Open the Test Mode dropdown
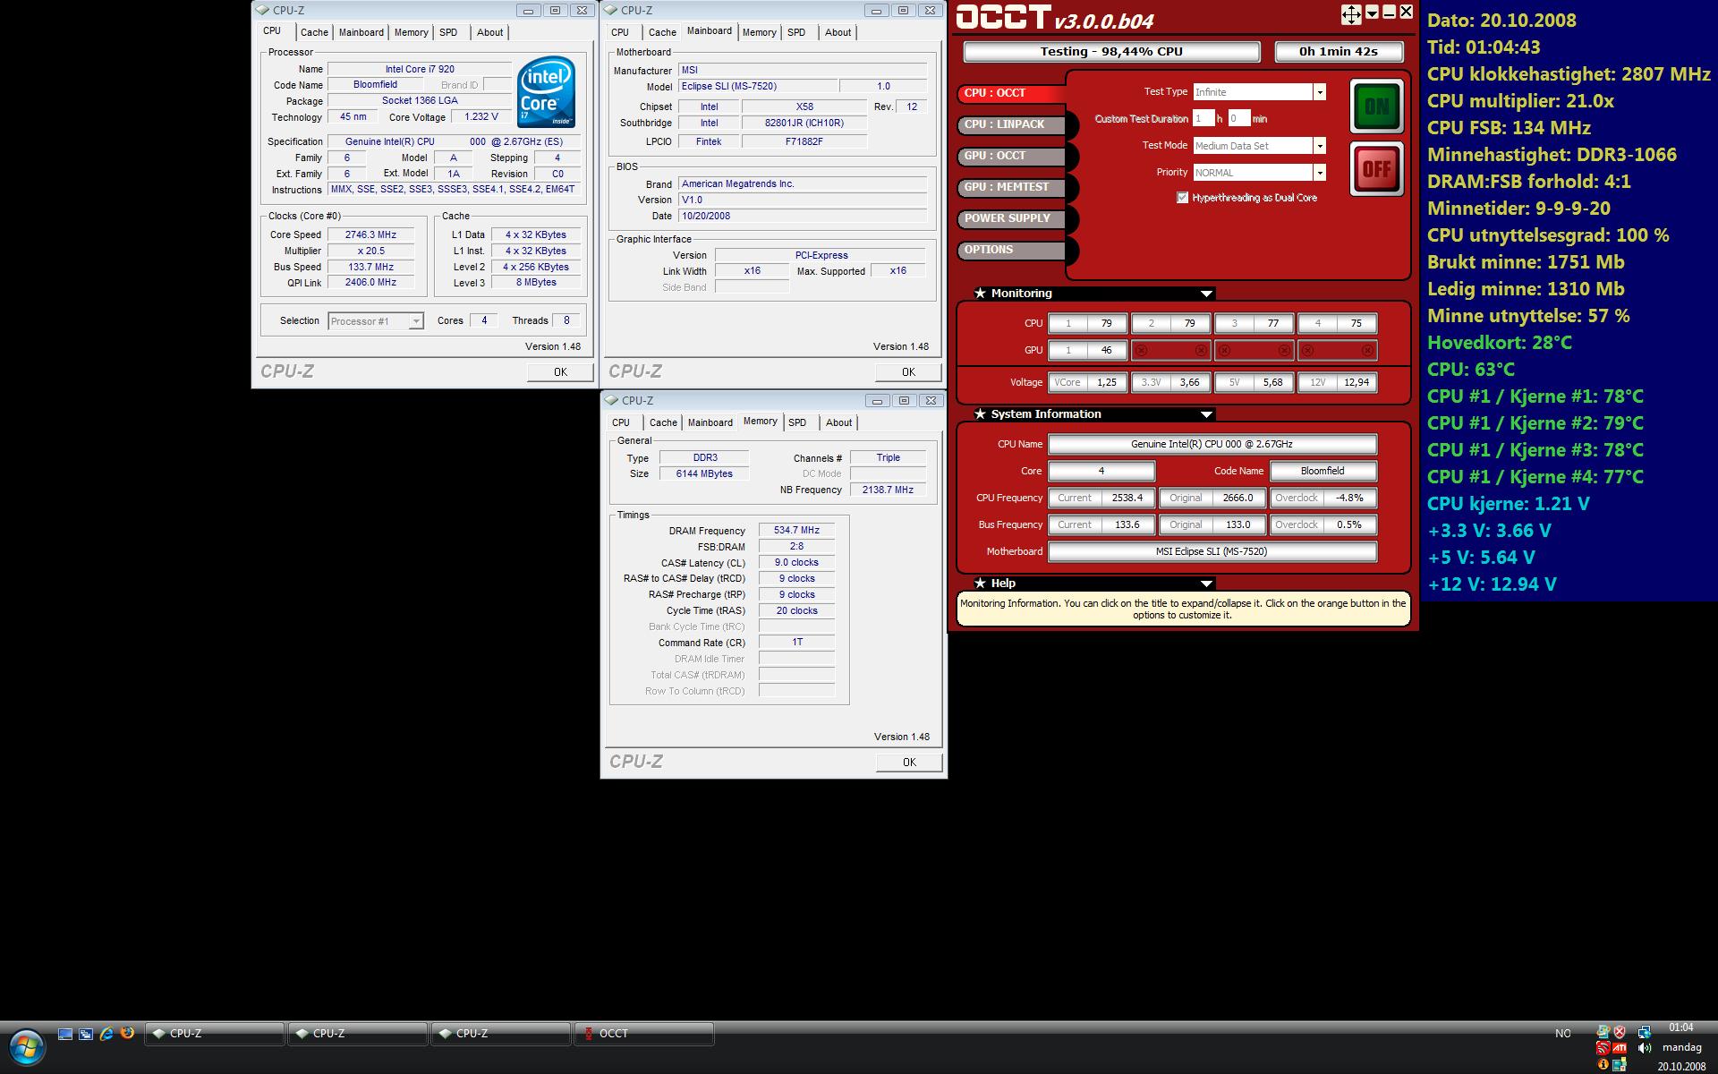Image resolution: width=1718 pixels, height=1074 pixels. pos(1319,146)
